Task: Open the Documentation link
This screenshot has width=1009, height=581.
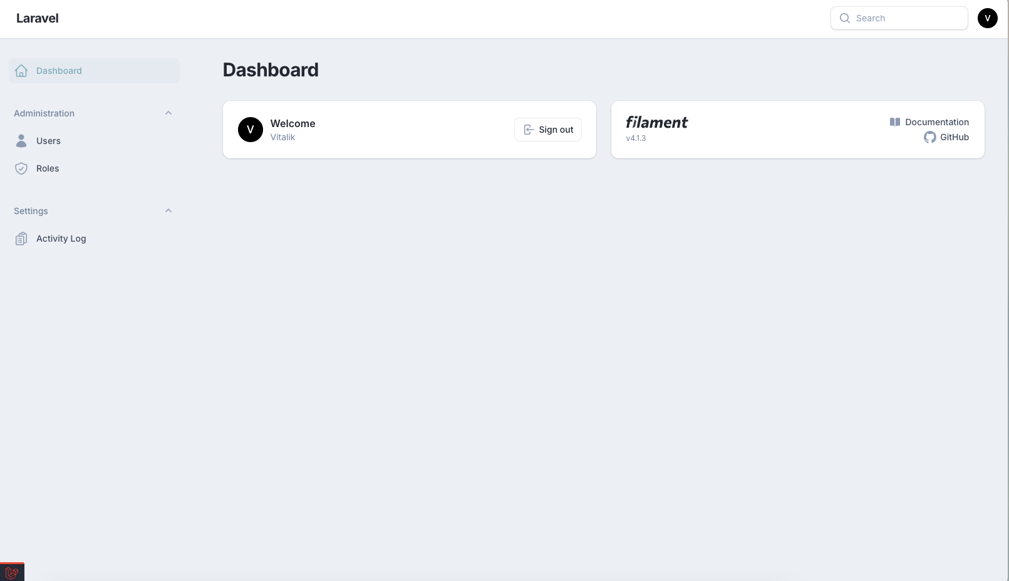Action: click(936, 122)
